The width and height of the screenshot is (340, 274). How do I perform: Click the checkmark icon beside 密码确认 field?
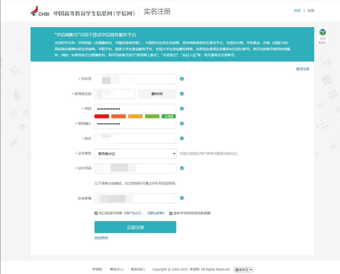(x=182, y=124)
